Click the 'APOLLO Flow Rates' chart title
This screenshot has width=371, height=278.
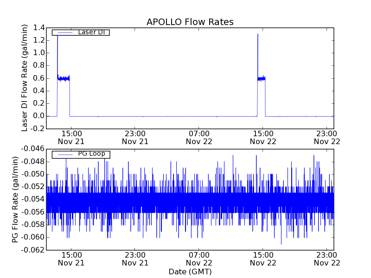pyautogui.click(x=190, y=22)
